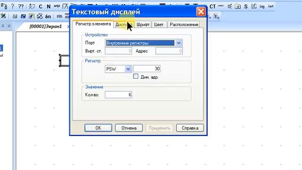This screenshot has height=170, width=302.
Task: Select the '[00001]Экран1' document tab
Action: pyautogui.click(x=46, y=26)
